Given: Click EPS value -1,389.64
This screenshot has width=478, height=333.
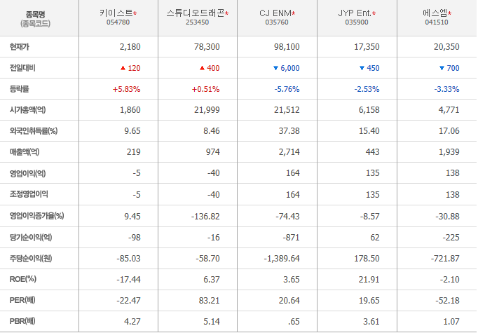Looking at the screenshot, I should pyautogui.click(x=282, y=259).
